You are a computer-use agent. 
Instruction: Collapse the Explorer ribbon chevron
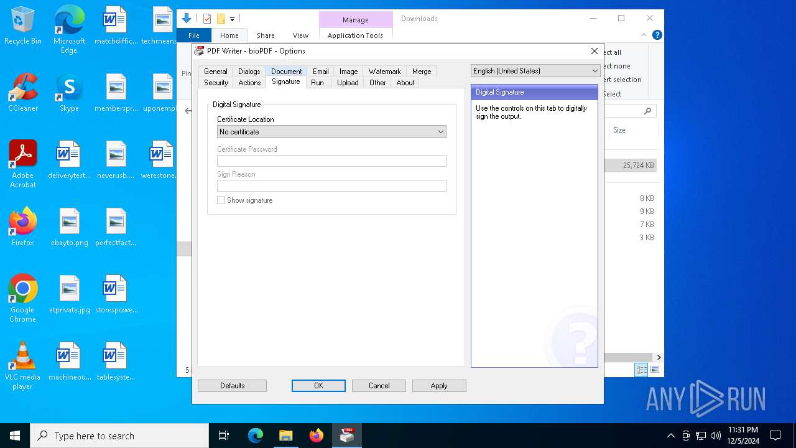point(644,35)
